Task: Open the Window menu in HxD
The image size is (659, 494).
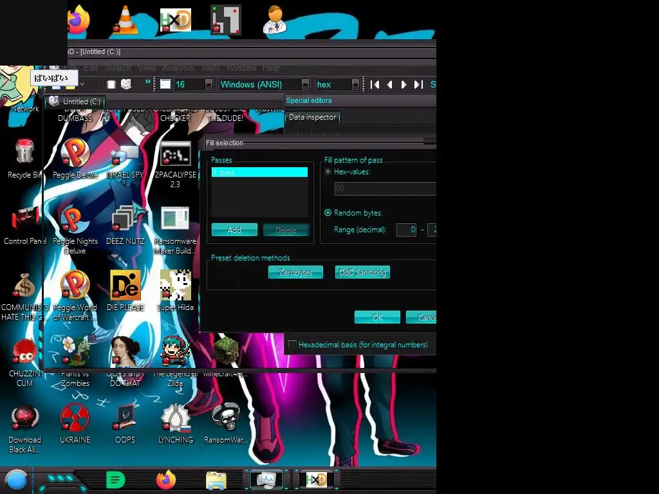Action: 241,68
